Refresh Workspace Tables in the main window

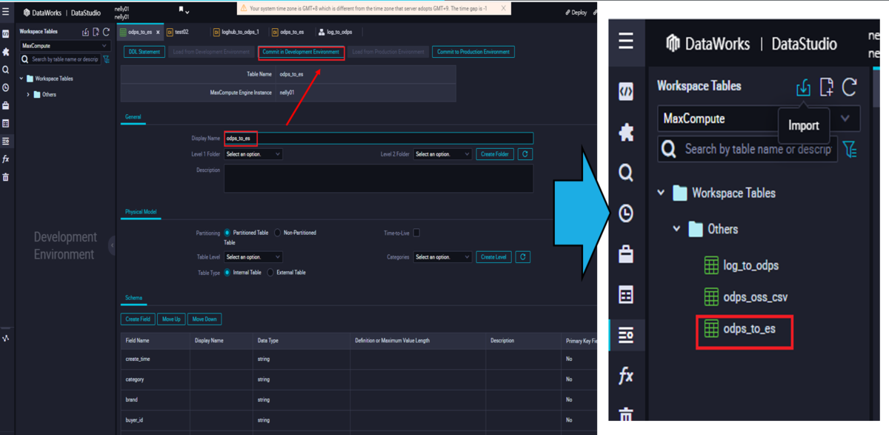click(x=106, y=32)
